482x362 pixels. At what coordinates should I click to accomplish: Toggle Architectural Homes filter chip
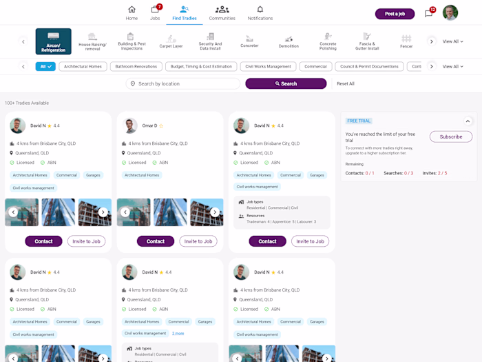(83, 66)
